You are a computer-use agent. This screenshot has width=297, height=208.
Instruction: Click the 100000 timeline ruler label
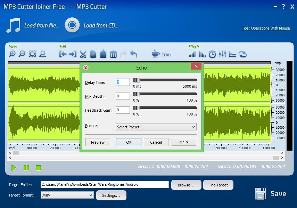pyautogui.click(x=32, y=148)
